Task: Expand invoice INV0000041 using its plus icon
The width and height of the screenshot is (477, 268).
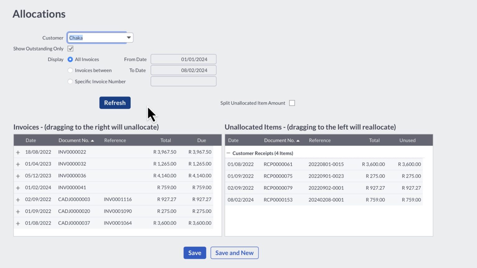Action: click(x=18, y=187)
